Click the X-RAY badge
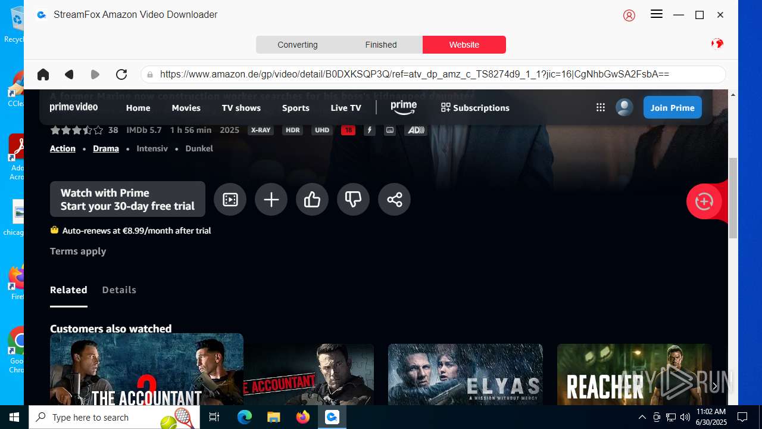Viewport: 762px width, 429px height. coord(261,130)
